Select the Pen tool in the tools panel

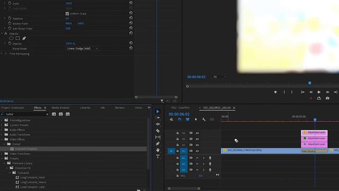pyautogui.click(x=158, y=144)
